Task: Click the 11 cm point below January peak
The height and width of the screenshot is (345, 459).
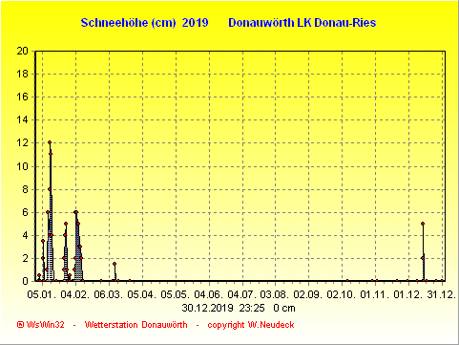Action: (x=51, y=154)
